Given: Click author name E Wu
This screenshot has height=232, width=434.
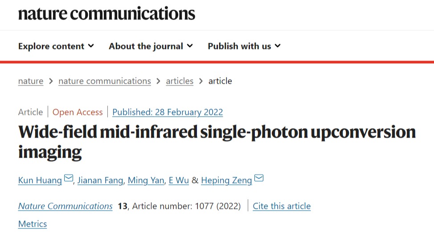Looking at the screenshot, I should pyautogui.click(x=179, y=180).
